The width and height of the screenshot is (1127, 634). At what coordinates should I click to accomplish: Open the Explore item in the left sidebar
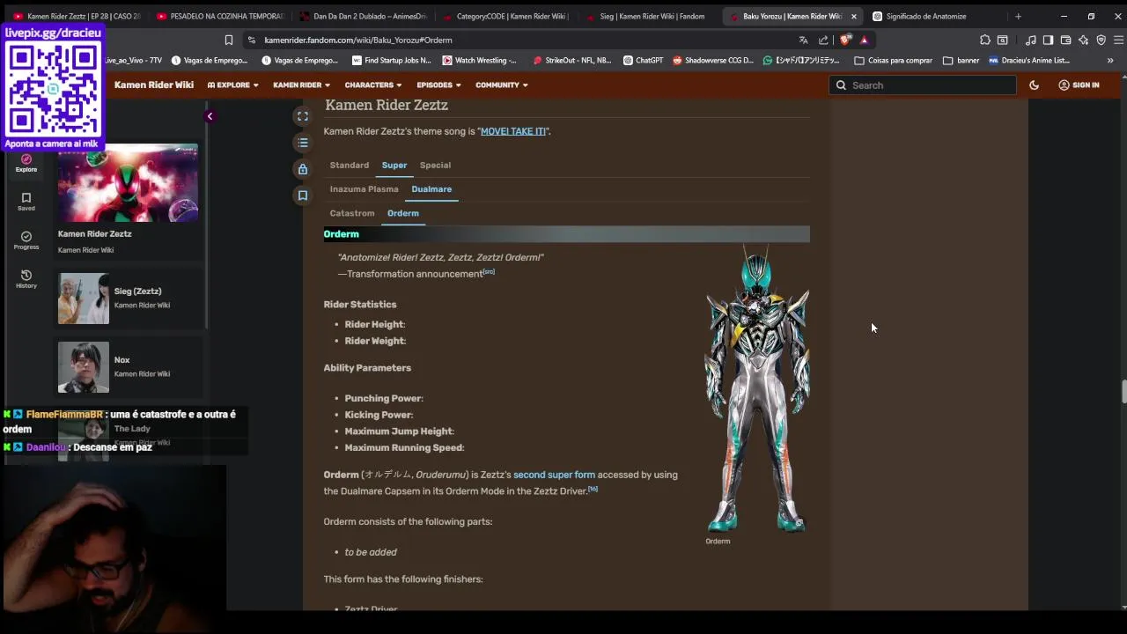pos(26,163)
